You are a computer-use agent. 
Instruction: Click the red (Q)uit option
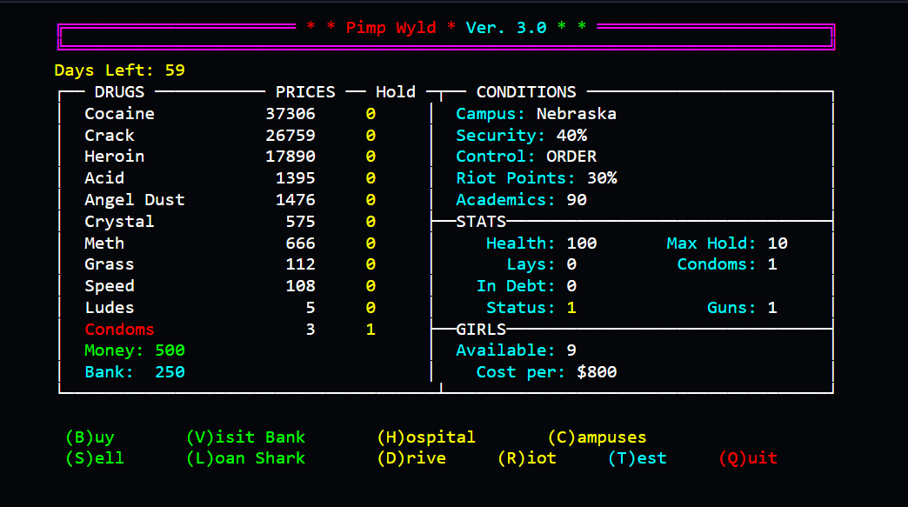(748, 458)
